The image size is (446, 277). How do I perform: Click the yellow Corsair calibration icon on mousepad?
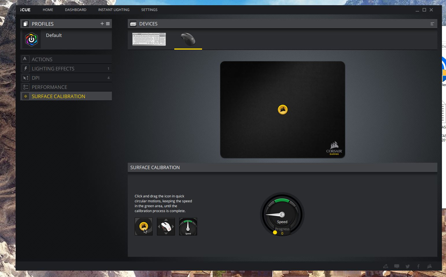click(x=283, y=110)
